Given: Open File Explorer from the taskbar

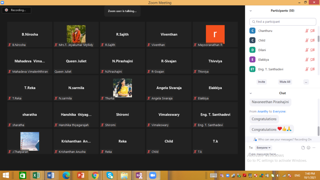Looking at the screenshot, I should [x=124, y=175].
